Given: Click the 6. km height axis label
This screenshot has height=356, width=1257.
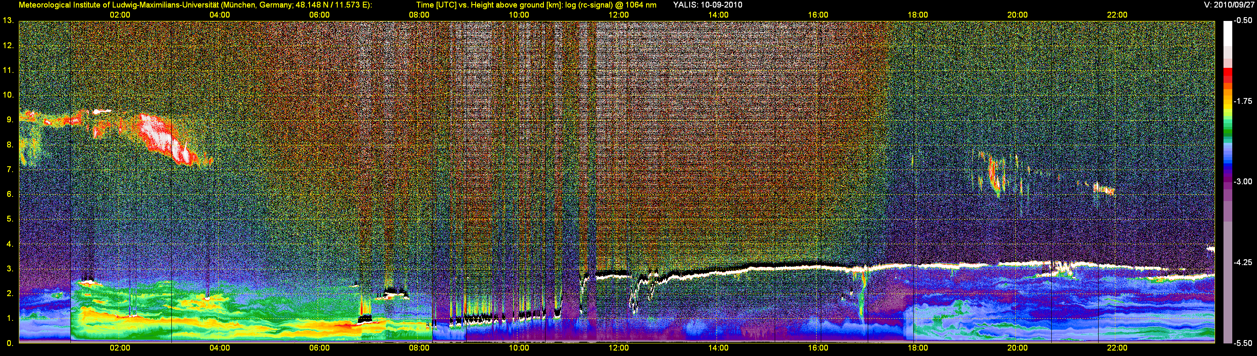Looking at the screenshot, I should (x=10, y=194).
